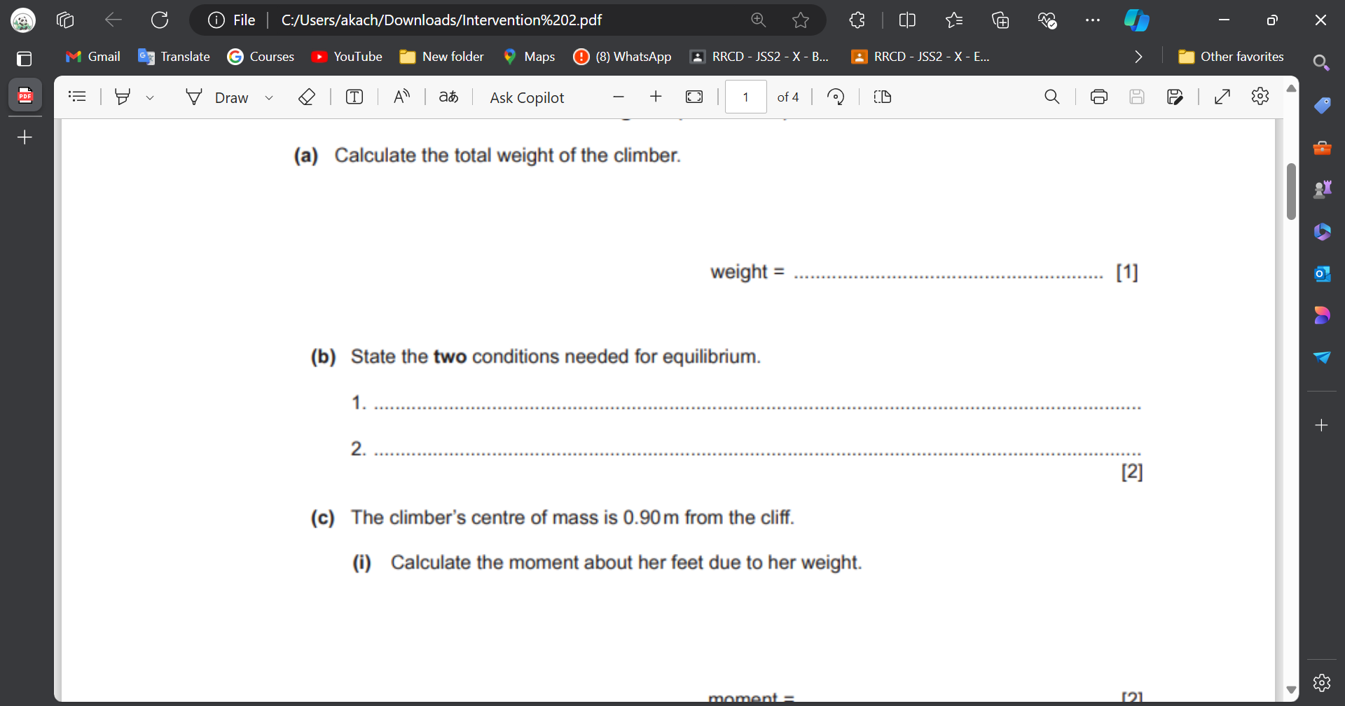Expand the highlight options dropdown
The width and height of the screenshot is (1345, 706).
150,97
